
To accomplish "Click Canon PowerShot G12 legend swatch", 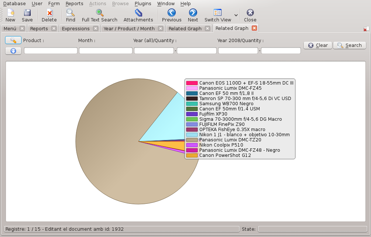I will 192,155.
